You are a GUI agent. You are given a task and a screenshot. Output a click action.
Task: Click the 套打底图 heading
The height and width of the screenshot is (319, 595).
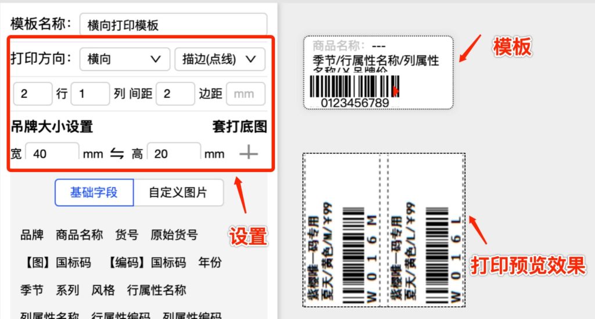240,127
